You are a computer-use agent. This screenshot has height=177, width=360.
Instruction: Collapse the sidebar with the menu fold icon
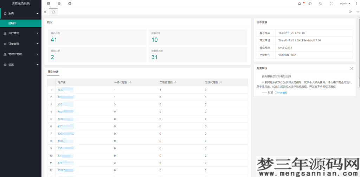tap(49, 4)
